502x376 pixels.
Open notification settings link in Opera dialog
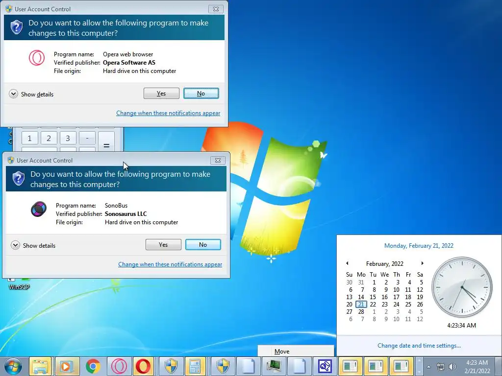[x=168, y=113]
